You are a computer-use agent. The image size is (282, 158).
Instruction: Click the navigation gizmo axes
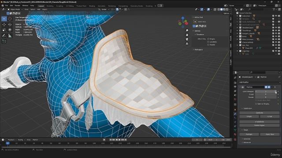(183, 22)
